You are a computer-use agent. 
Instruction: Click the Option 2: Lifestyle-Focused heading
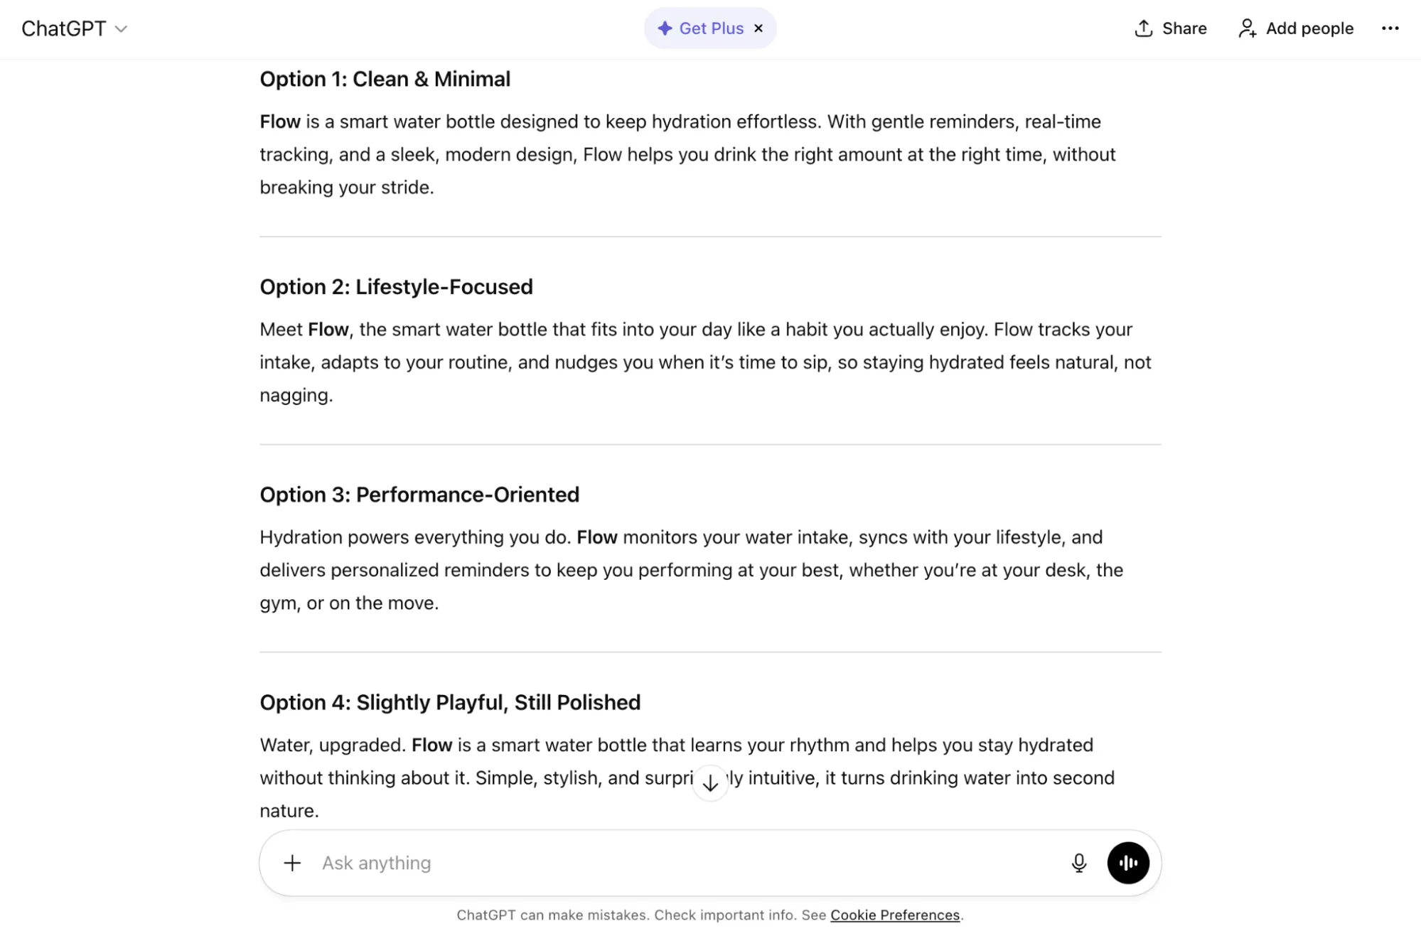pyautogui.click(x=396, y=287)
